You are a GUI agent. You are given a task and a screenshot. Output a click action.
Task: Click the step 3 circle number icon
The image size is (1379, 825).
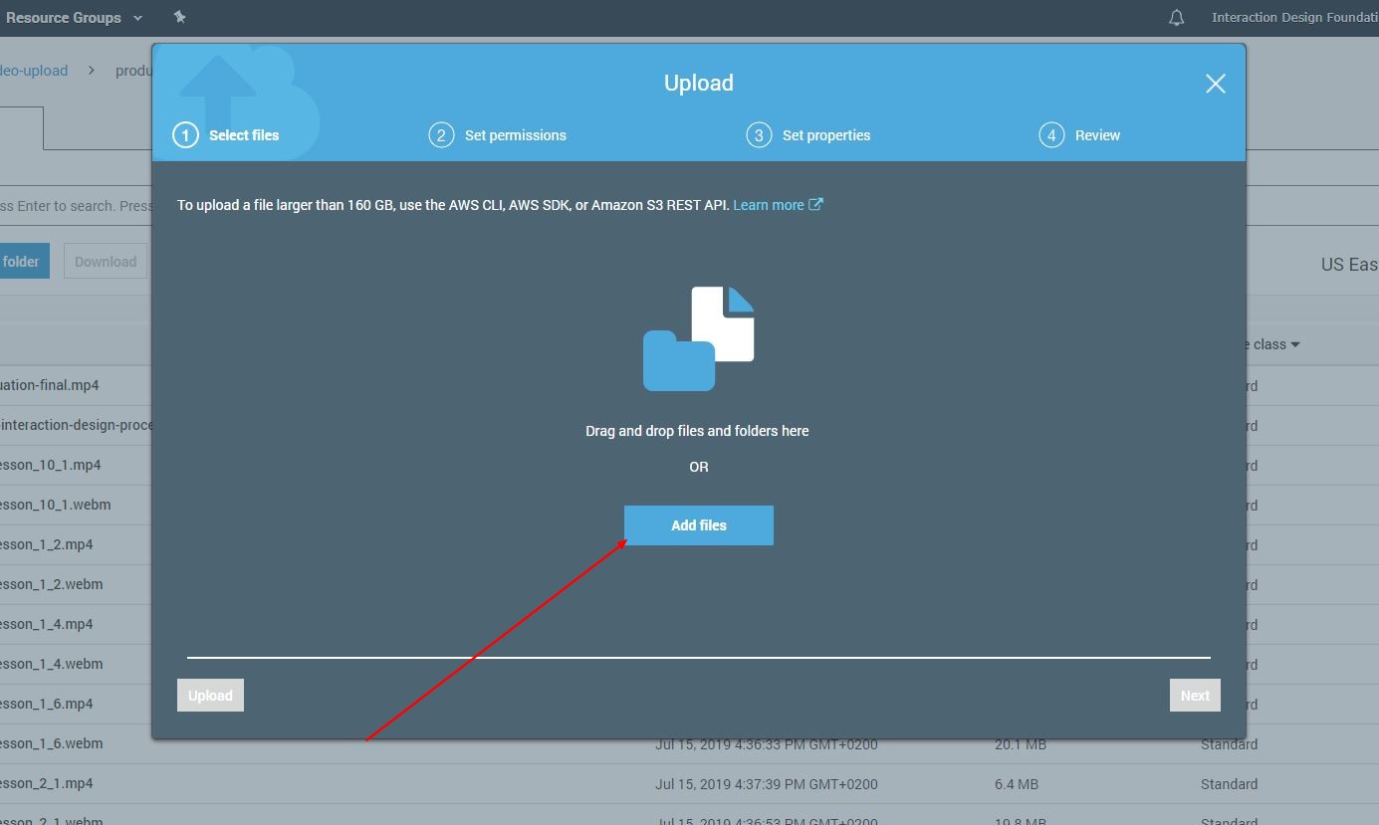(x=759, y=135)
